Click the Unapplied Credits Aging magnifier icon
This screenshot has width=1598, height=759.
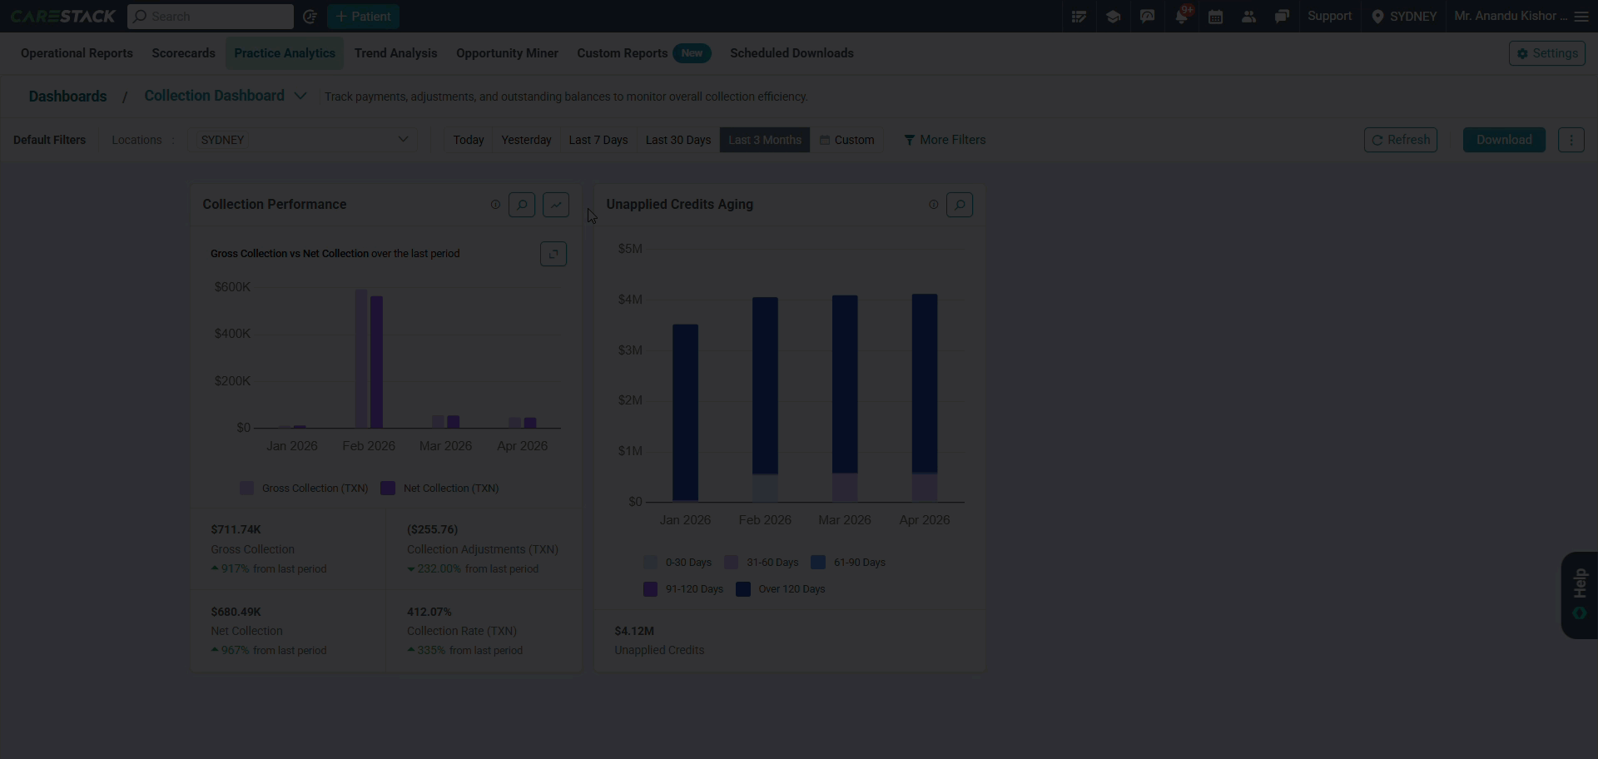[960, 205]
